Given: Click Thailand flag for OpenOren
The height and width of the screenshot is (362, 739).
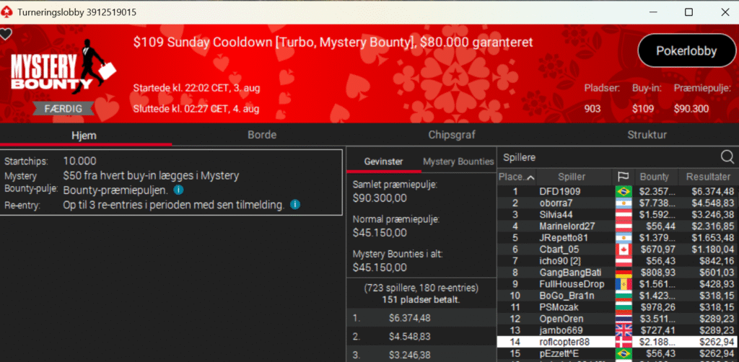Looking at the screenshot, I should (623, 319).
